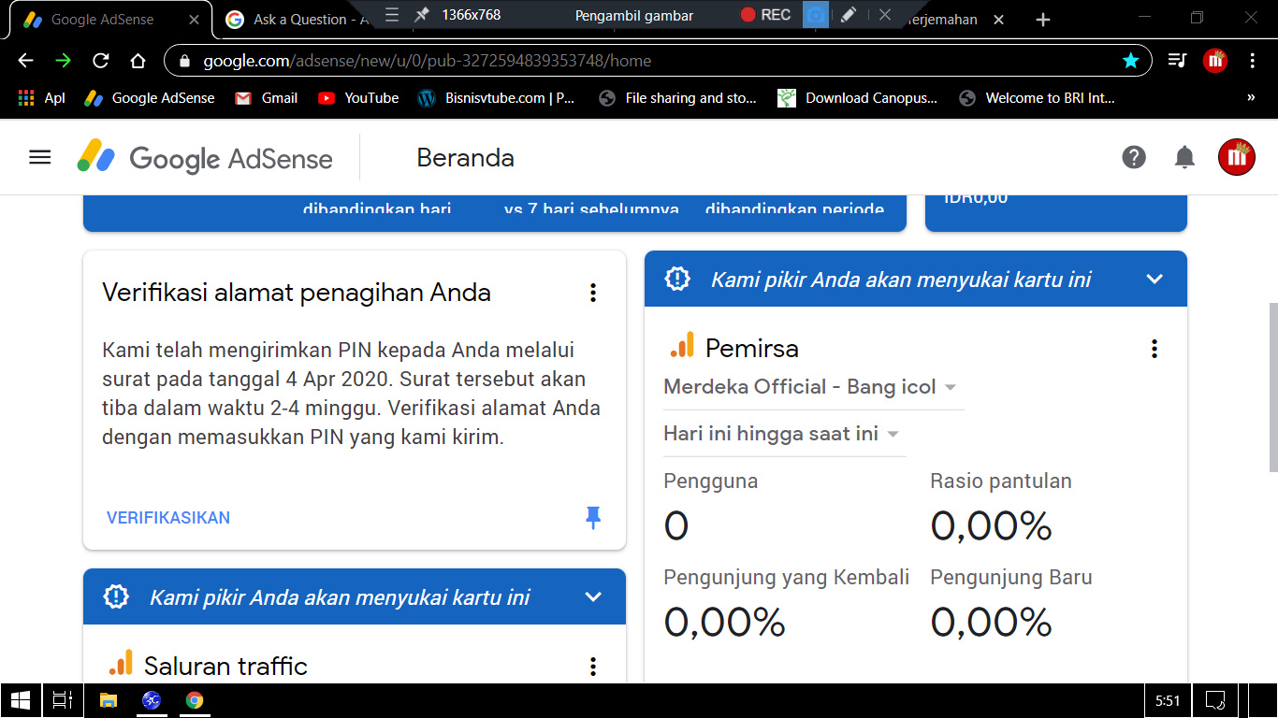Viewport: 1278px width, 718px height.
Task: Open the blue globe app on taskbar
Action: 152,699
